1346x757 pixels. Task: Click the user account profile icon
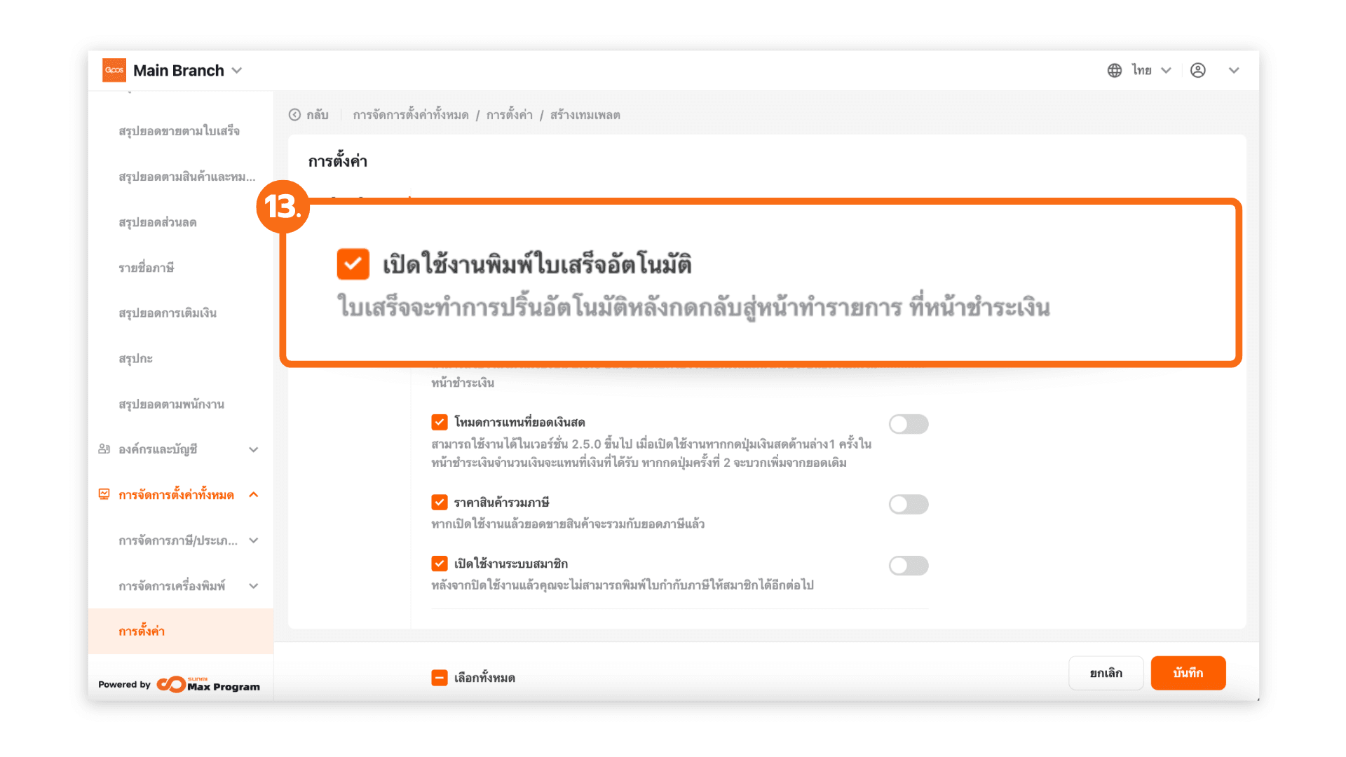point(1198,70)
